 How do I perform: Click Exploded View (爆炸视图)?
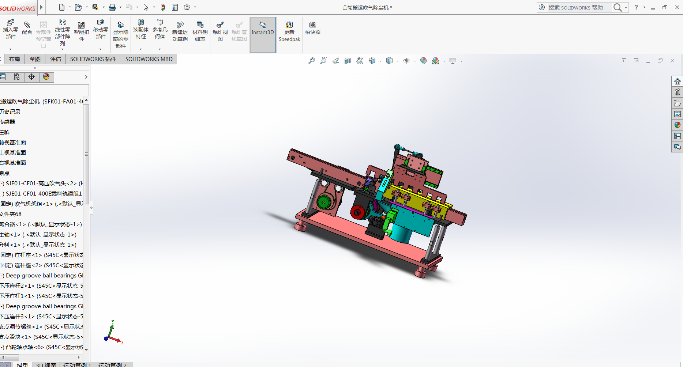(220, 32)
